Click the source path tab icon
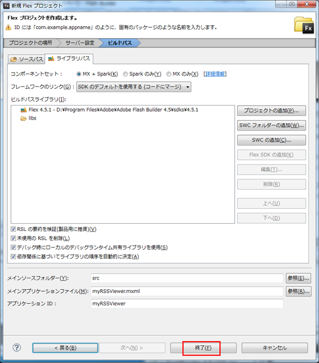319x363 pixels. tap(14, 59)
